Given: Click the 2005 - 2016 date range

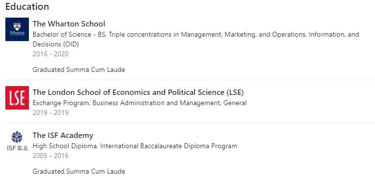Looking at the screenshot, I should point(50,156).
